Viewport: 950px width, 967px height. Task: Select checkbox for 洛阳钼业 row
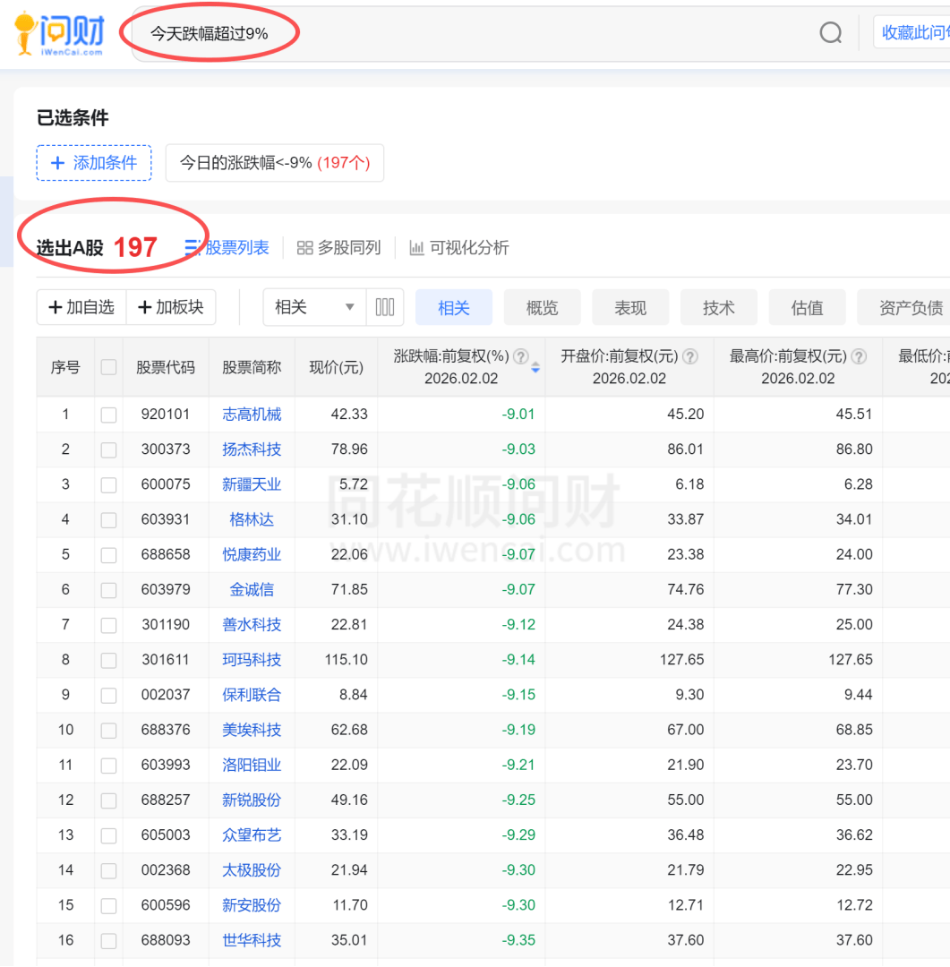(x=108, y=766)
